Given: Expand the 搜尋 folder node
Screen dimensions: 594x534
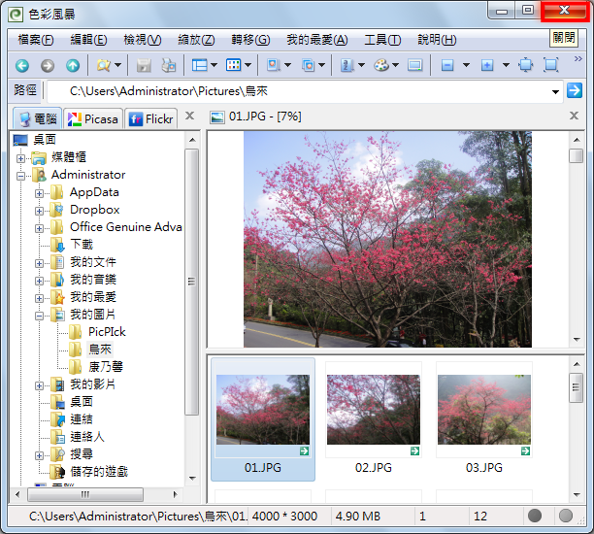Looking at the screenshot, I should click(x=39, y=455).
